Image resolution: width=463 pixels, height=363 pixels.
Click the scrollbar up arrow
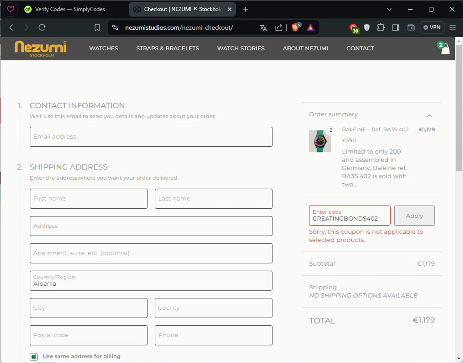click(459, 41)
